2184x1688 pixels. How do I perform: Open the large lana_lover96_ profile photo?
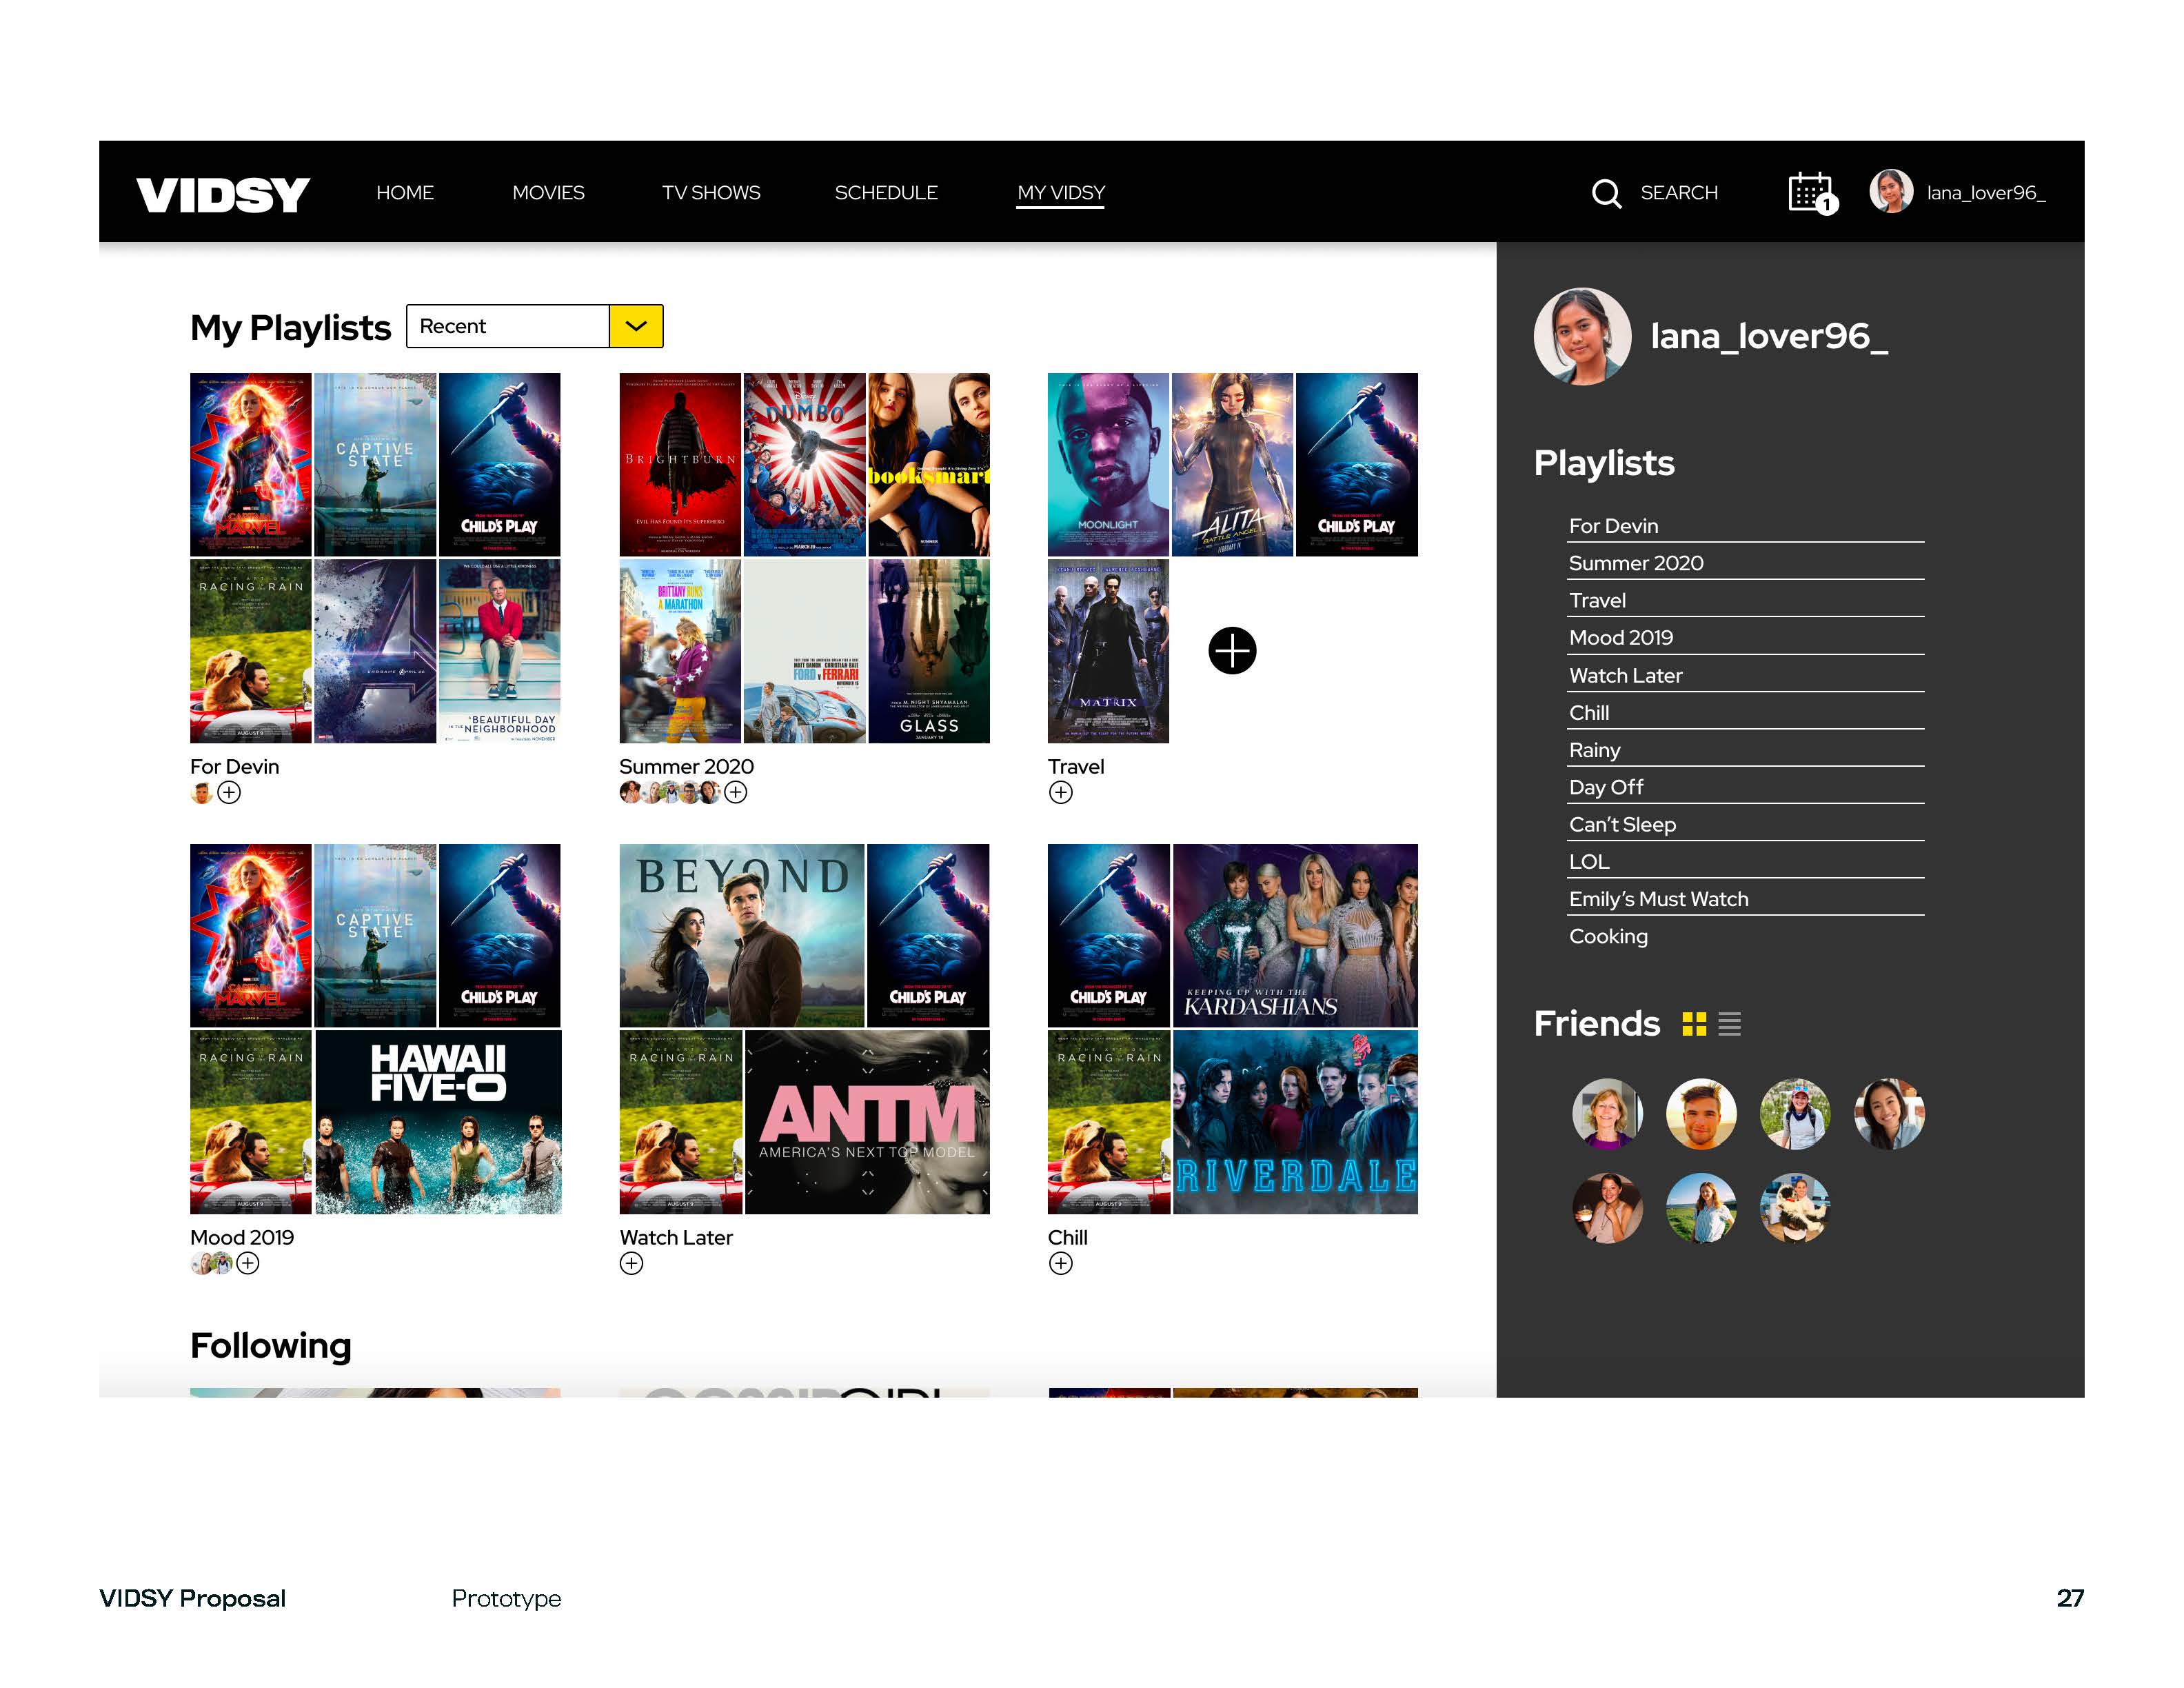(x=1582, y=337)
